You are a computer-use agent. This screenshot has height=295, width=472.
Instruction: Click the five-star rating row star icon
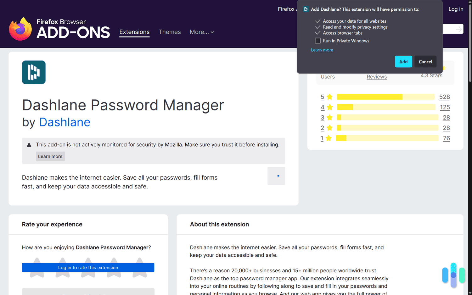pos(329,97)
